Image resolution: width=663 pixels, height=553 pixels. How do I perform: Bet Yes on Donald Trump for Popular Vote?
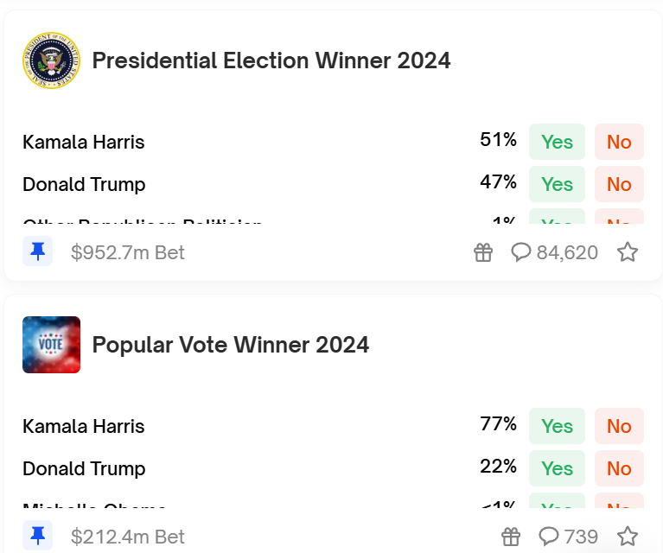tap(557, 468)
